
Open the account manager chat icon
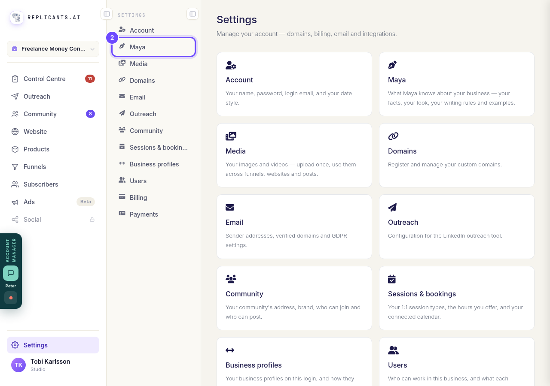tap(11, 273)
